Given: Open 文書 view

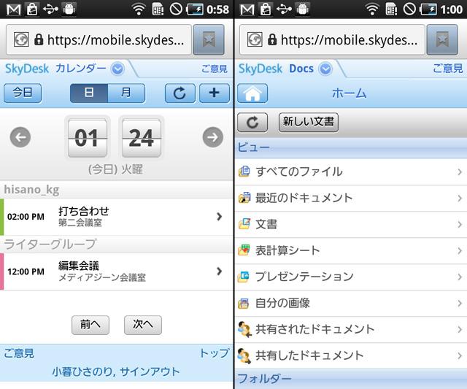Looking at the screenshot, I should click(x=350, y=224).
